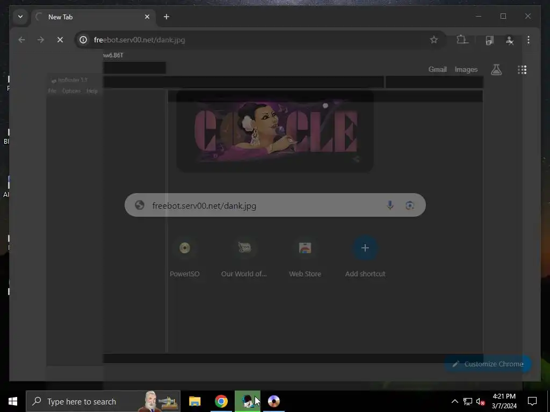
Task: Open the disc application on taskbar
Action: (273, 401)
